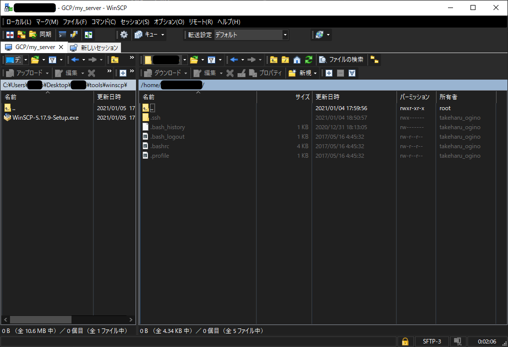Viewport: 508px width, 347px height.
Task: Click the remote 編集 edit button
Action: [x=205, y=73]
